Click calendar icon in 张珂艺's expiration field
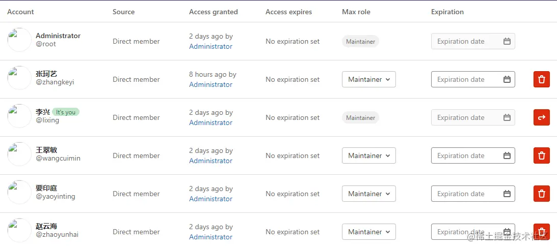 (507, 79)
